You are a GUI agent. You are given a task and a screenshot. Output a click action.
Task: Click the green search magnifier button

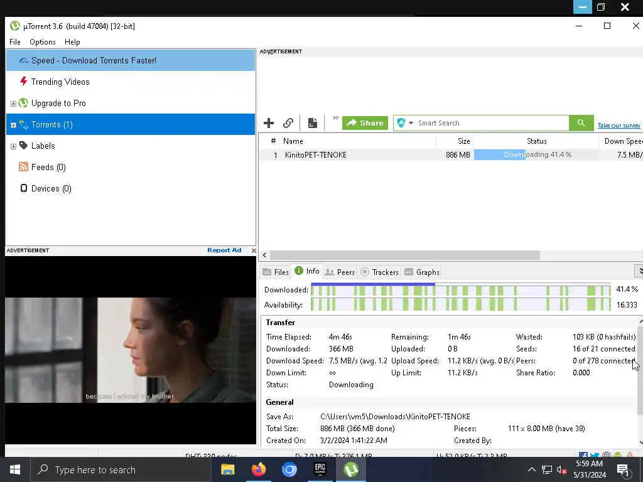click(x=581, y=123)
